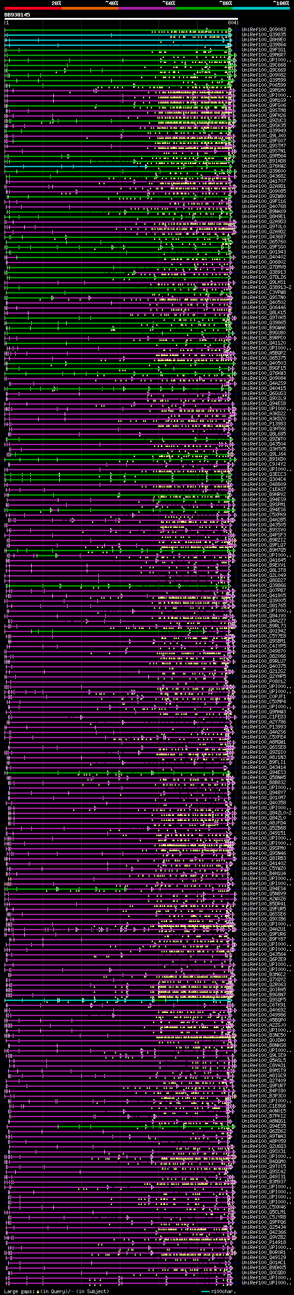The image size is (294, 1295).
Task: Select hit UniRef100_Q9M1H0
Action: tap(264, 90)
